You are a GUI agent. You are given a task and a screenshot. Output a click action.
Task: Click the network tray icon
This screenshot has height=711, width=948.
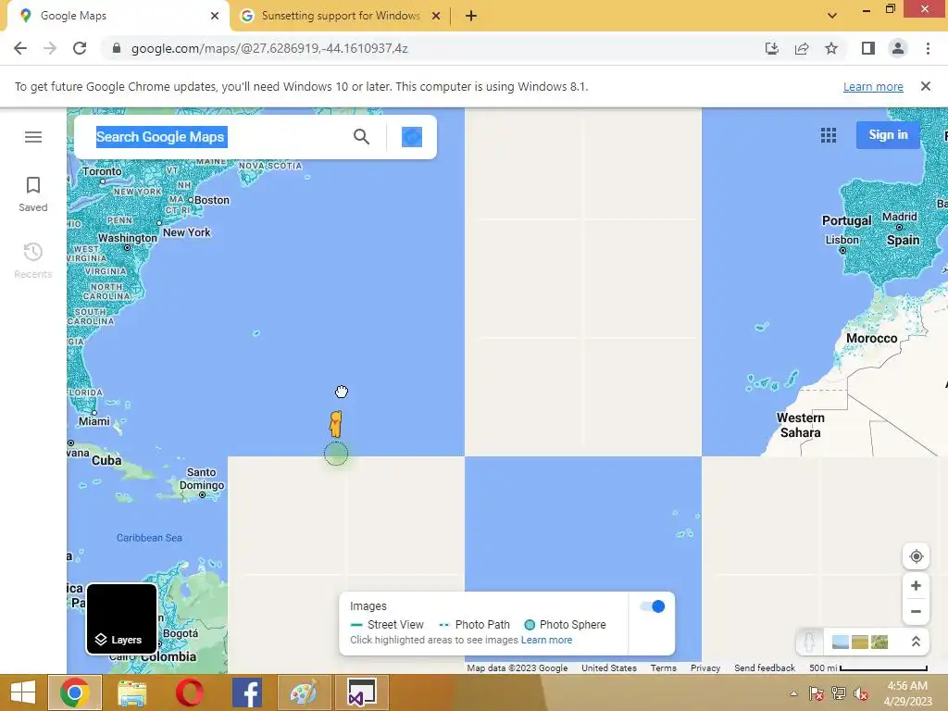click(x=839, y=693)
